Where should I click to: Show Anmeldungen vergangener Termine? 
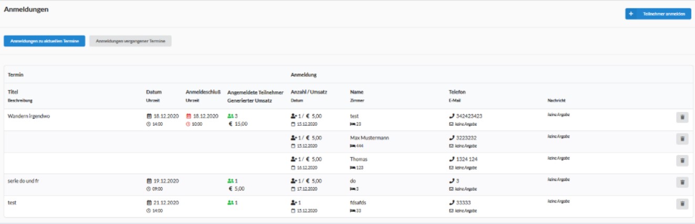point(130,41)
